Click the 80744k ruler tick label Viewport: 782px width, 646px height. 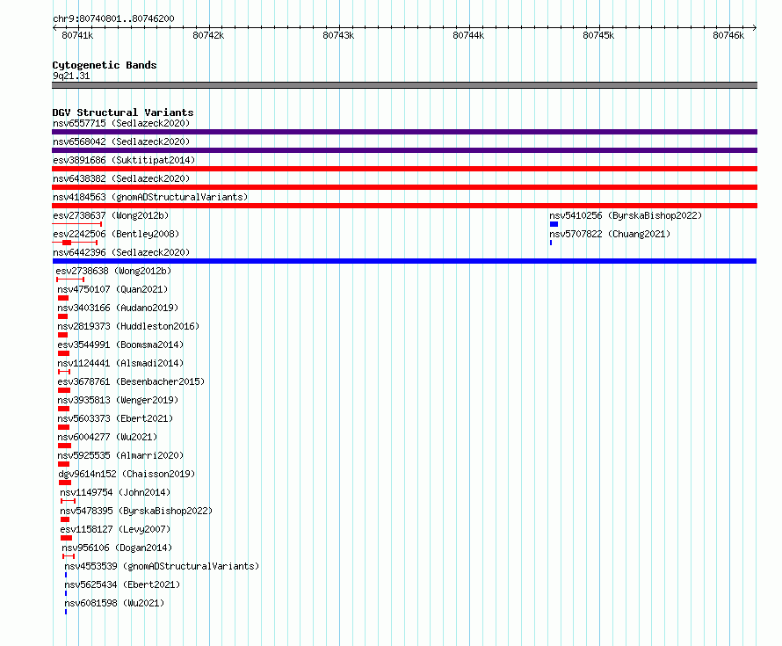468,35
